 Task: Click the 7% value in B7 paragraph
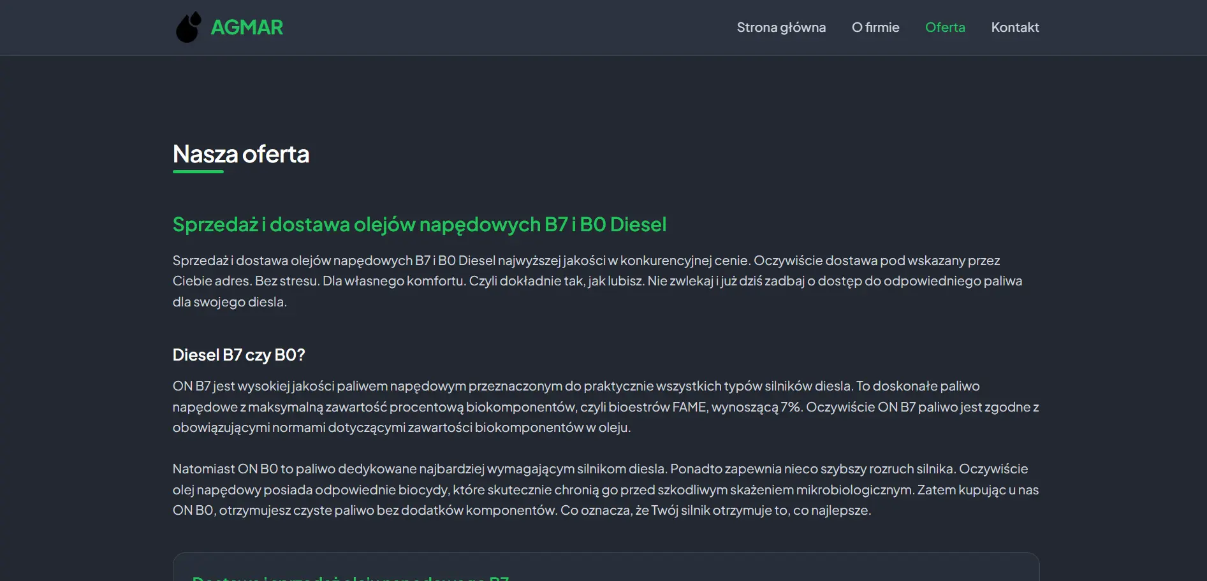791,407
